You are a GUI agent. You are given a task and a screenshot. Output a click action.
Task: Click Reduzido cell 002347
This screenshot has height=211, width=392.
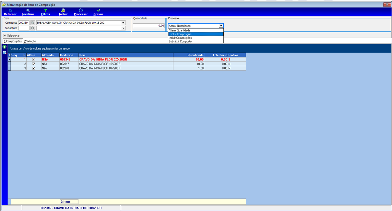coord(69,64)
